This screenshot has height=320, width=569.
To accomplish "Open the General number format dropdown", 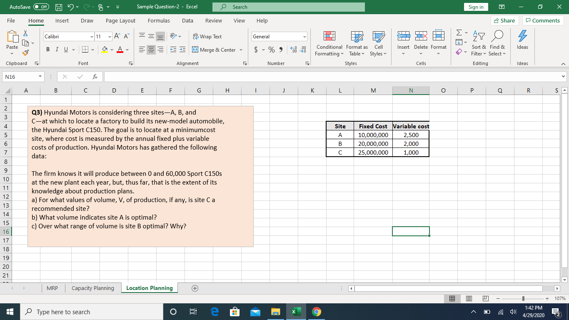I will [278, 37].
